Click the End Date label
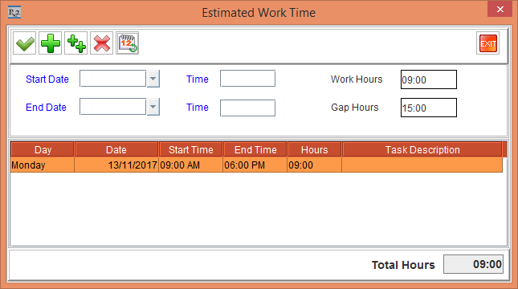518x289 pixels. tap(46, 108)
